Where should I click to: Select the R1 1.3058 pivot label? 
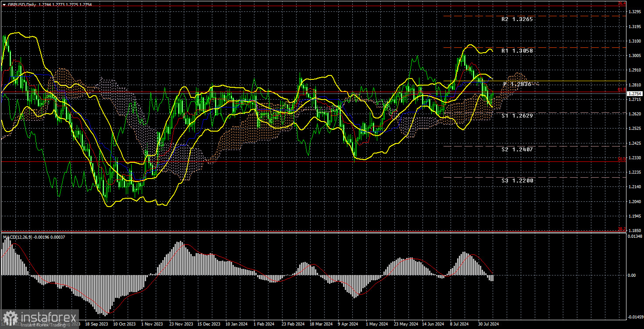[518, 51]
